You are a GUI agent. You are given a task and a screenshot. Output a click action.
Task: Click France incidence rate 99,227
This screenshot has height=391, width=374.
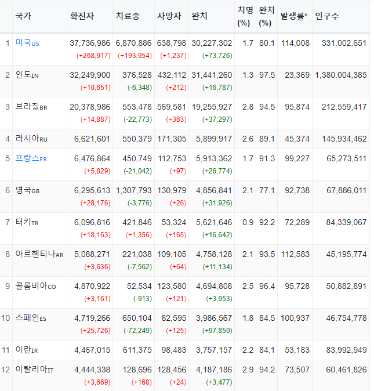coord(297,158)
